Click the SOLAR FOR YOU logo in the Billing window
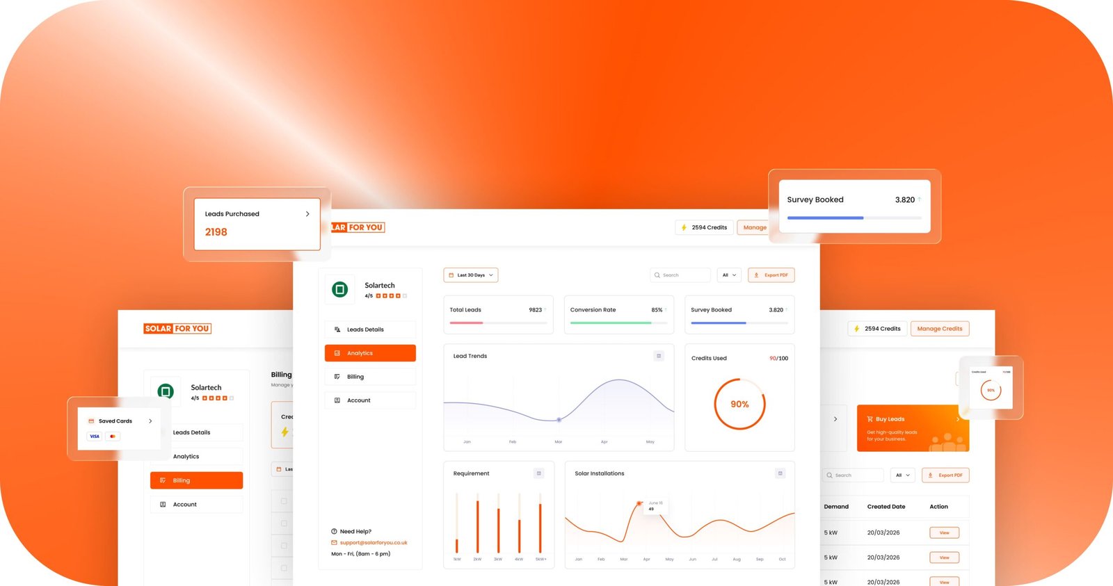 click(x=177, y=329)
